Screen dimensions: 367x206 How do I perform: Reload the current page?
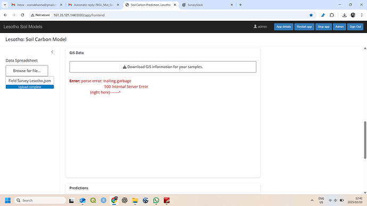pos(22,15)
